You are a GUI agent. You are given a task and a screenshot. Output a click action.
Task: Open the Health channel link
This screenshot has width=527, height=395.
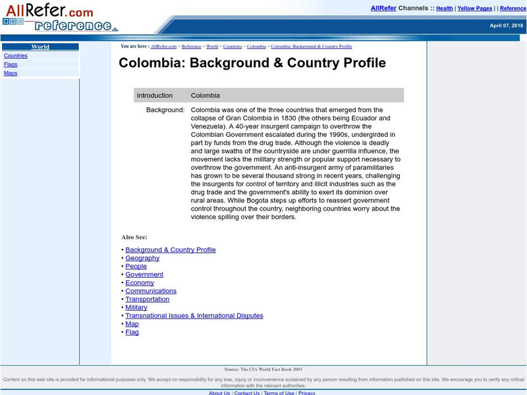tap(444, 8)
